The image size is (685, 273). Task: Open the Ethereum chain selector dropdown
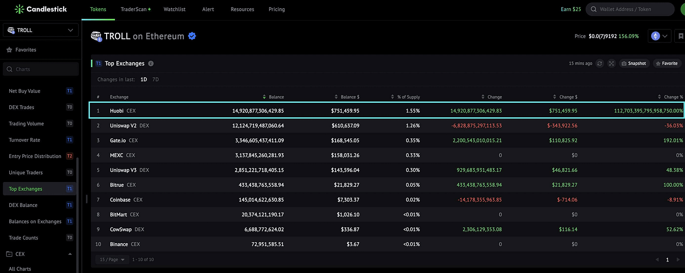tap(659, 36)
